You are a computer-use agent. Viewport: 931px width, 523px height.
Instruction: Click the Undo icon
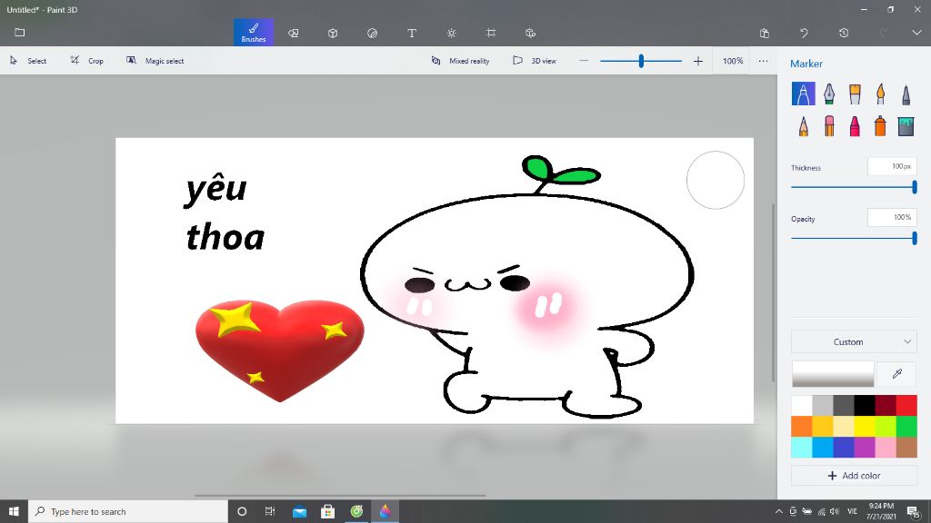(804, 33)
